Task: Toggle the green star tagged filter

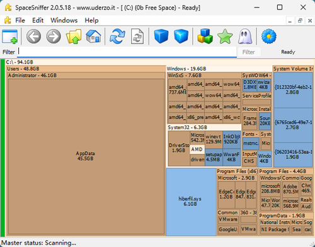Action: (x=225, y=37)
